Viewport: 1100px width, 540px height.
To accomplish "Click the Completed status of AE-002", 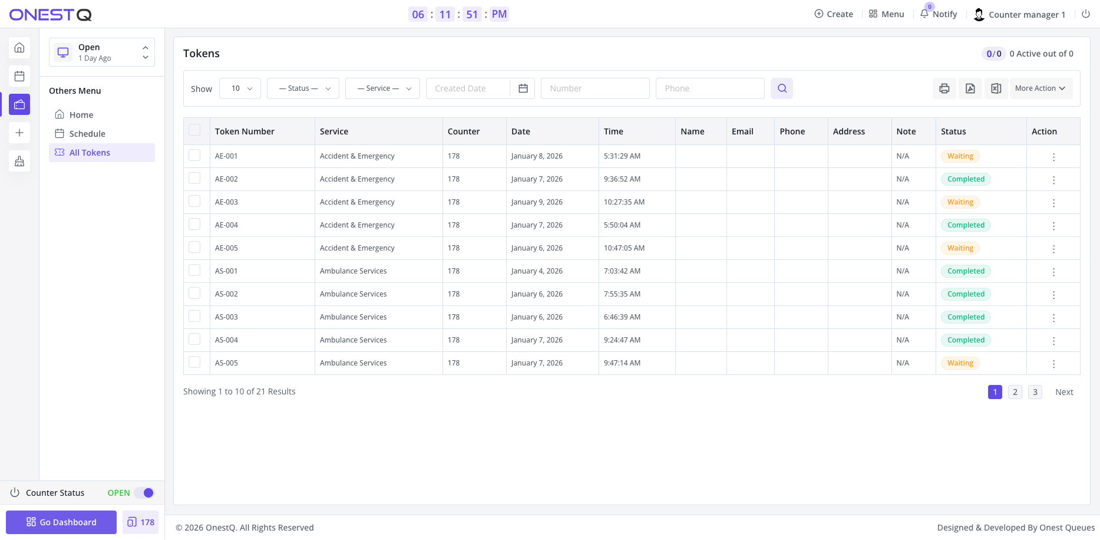I will click(x=966, y=179).
